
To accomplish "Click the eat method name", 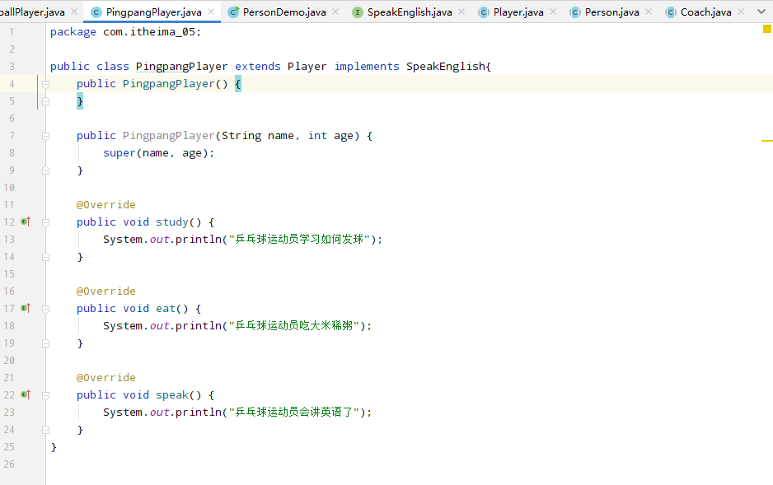I will 166,308.
